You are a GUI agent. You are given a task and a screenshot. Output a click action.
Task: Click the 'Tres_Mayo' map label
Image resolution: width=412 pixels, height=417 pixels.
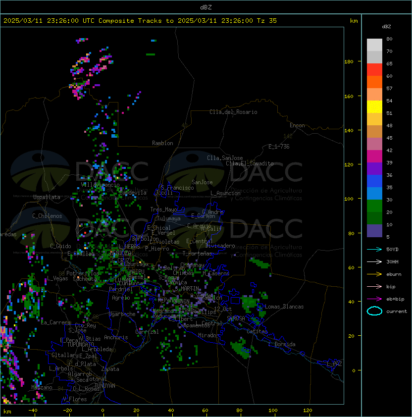(x=163, y=209)
